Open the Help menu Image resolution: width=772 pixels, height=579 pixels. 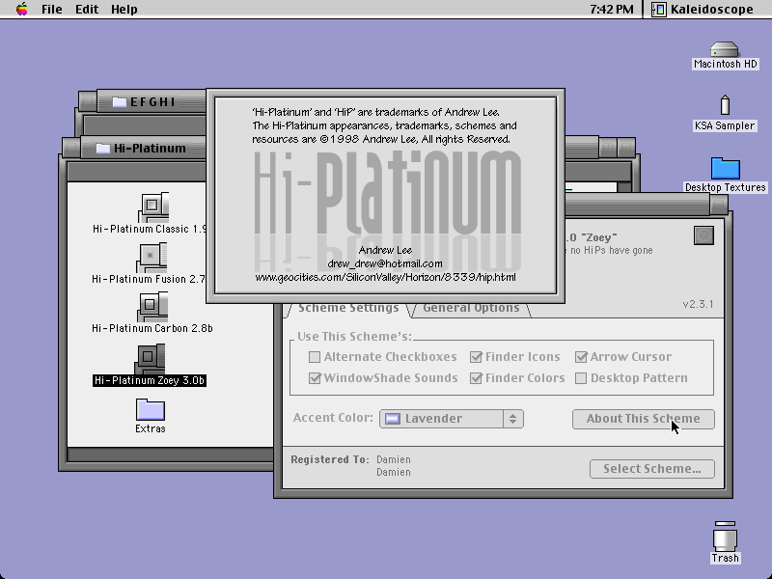point(124,9)
